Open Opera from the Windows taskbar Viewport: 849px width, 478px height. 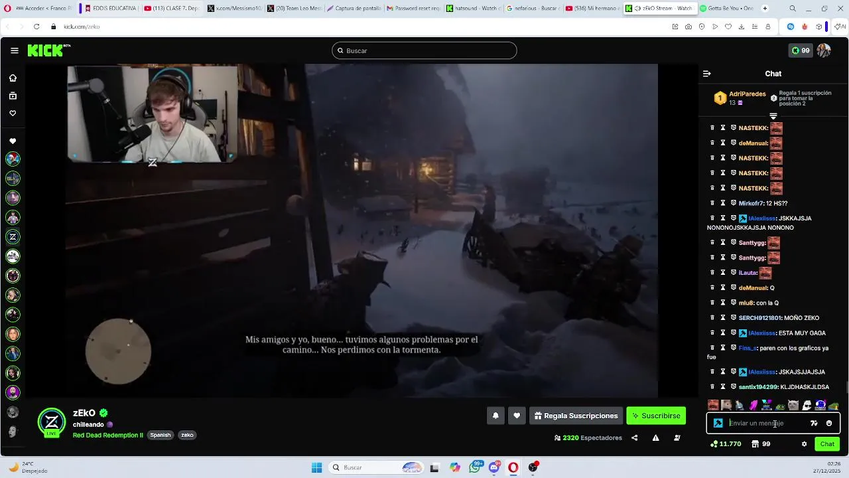coord(513,467)
